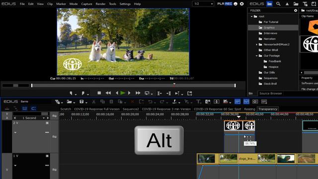
Task: Collapse the Our Footage folder
Action: [256, 56]
